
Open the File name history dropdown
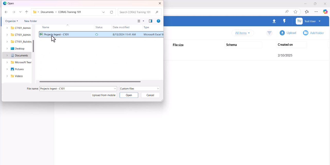[115, 89]
